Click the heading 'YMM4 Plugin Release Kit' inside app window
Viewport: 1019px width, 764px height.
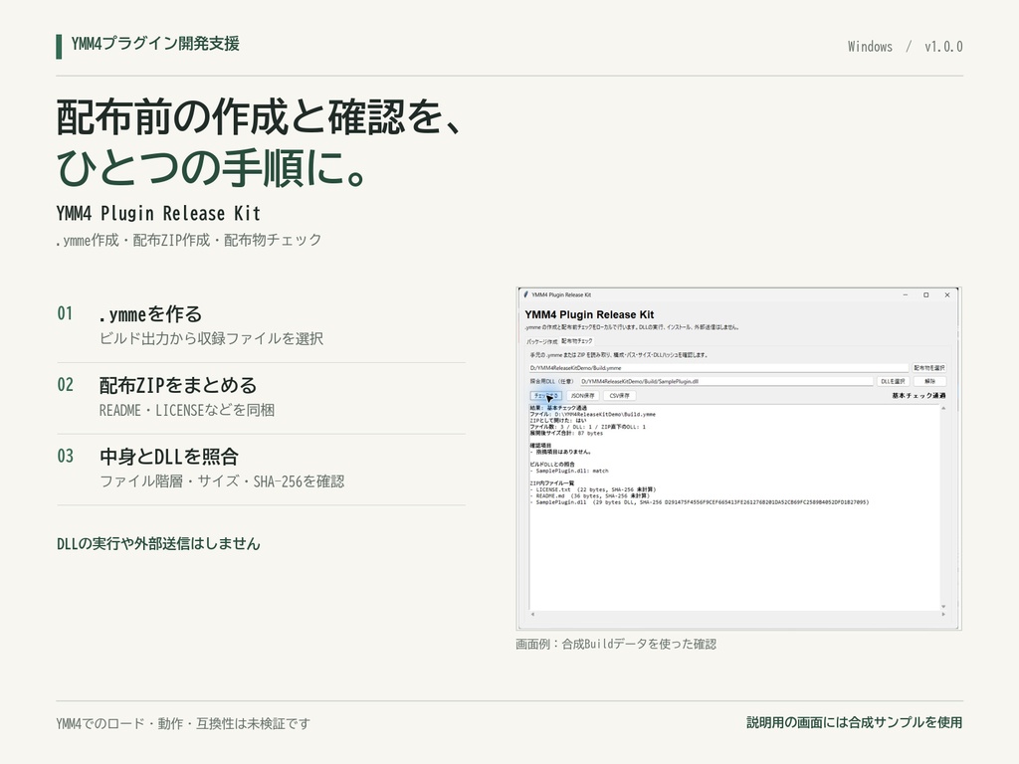[x=589, y=314]
